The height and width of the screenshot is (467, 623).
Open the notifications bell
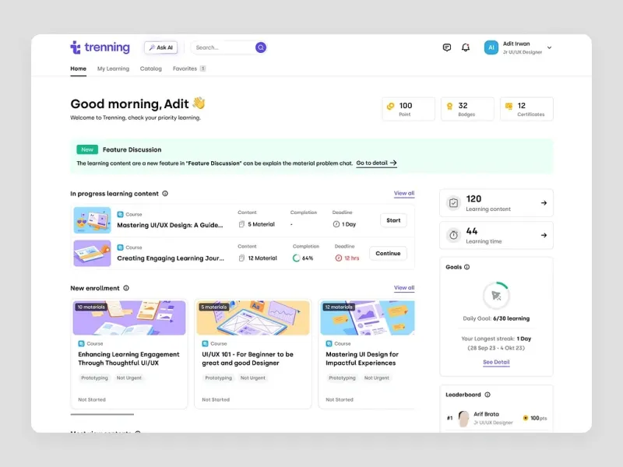pos(466,47)
